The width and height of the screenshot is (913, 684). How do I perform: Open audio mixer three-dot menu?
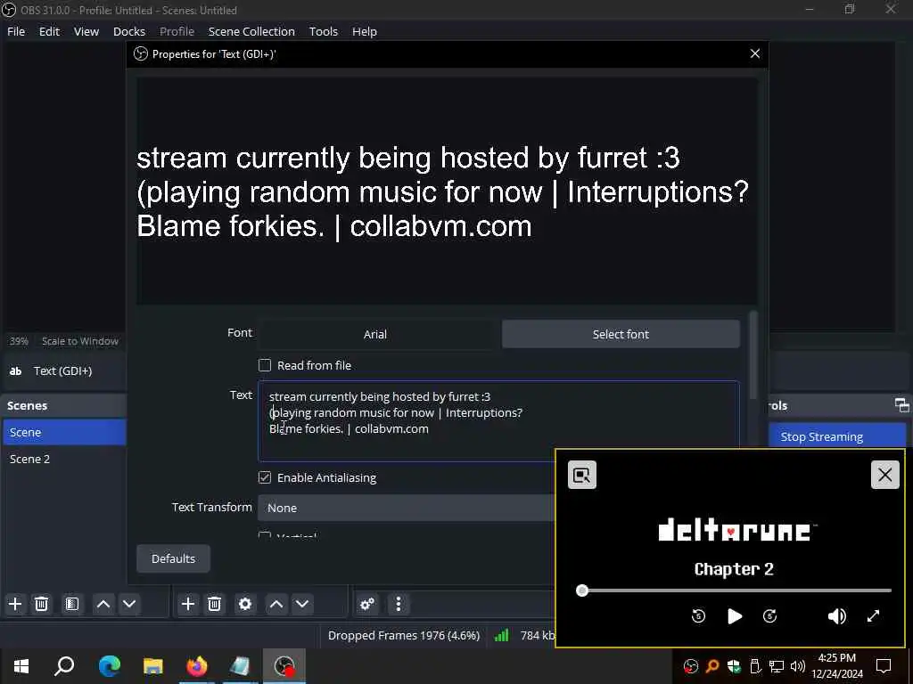[x=399, y=604]
